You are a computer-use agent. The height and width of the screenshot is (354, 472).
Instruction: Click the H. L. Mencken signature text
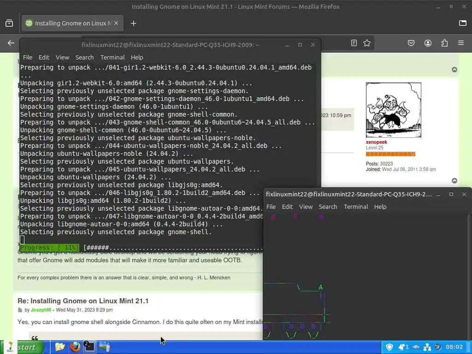(x=124, y=277)
